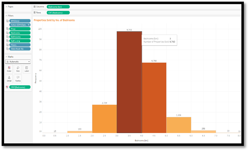This screenshot has width=249, height=151.
Task: Select the 6,768 histogram bar
Action: [154, 98]
